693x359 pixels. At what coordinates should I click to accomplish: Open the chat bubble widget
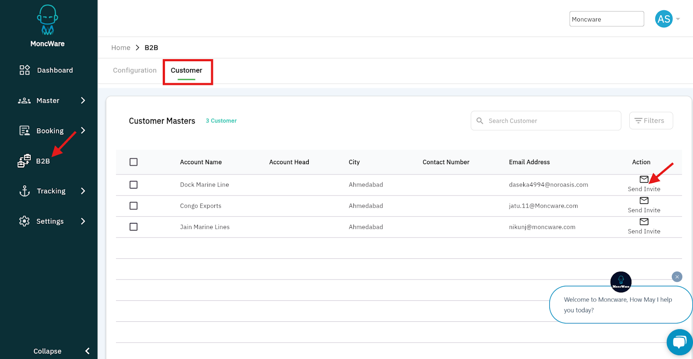[680, 342]
